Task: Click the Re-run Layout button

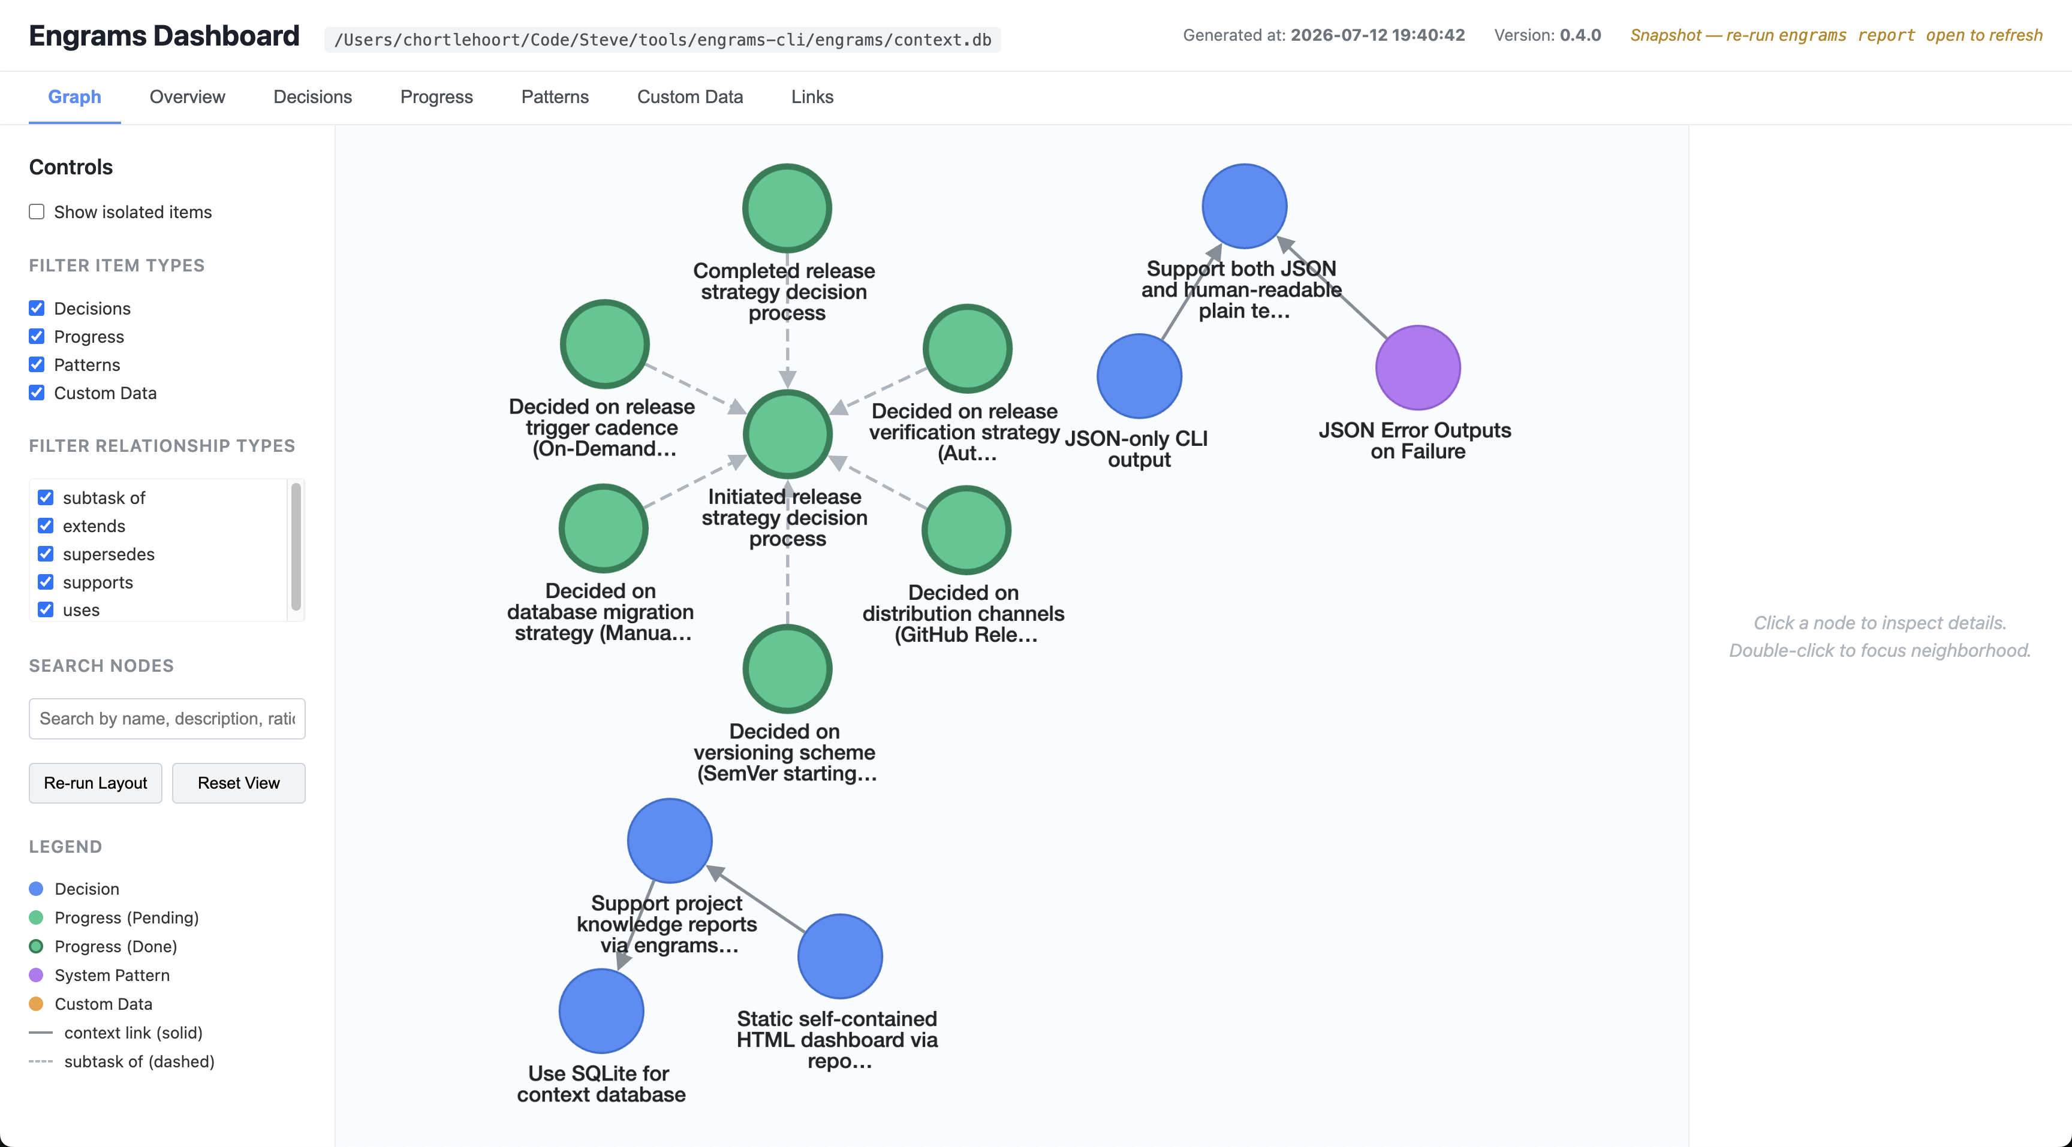Action: click(96, 783)
